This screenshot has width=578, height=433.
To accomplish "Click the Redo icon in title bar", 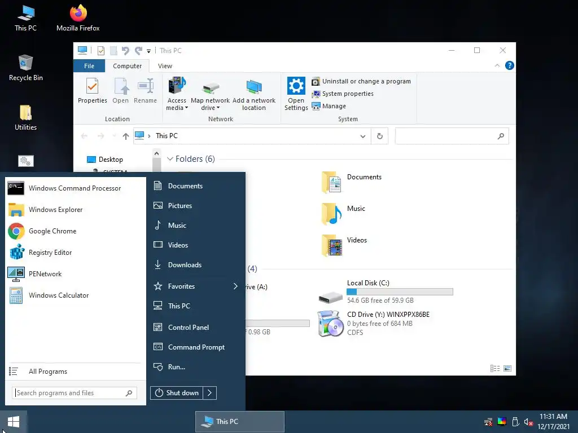I will tap(138, 51).
